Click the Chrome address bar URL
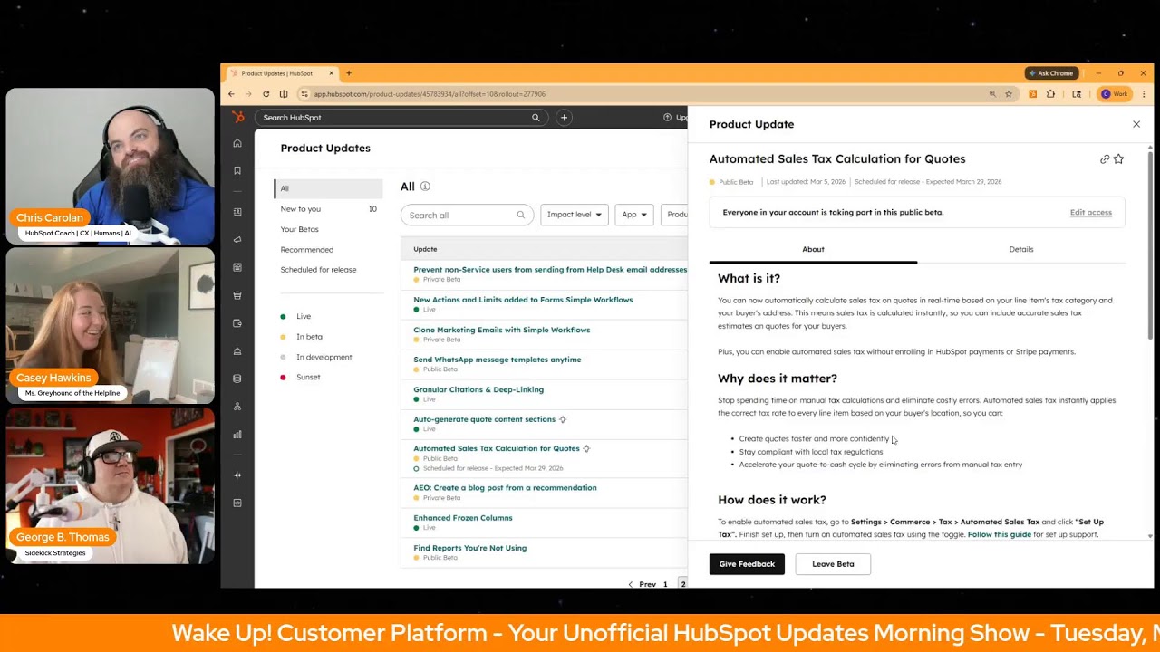This screenshot has width=1160, height=652. [x=430, y=94]
